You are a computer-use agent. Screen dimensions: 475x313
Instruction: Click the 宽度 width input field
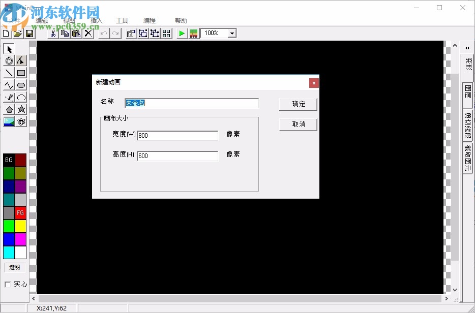(x=177, y=136)
